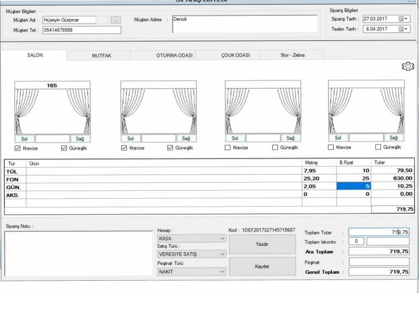
Task: Click the first curtain illustration labeled 165
Action: point(52,107)
